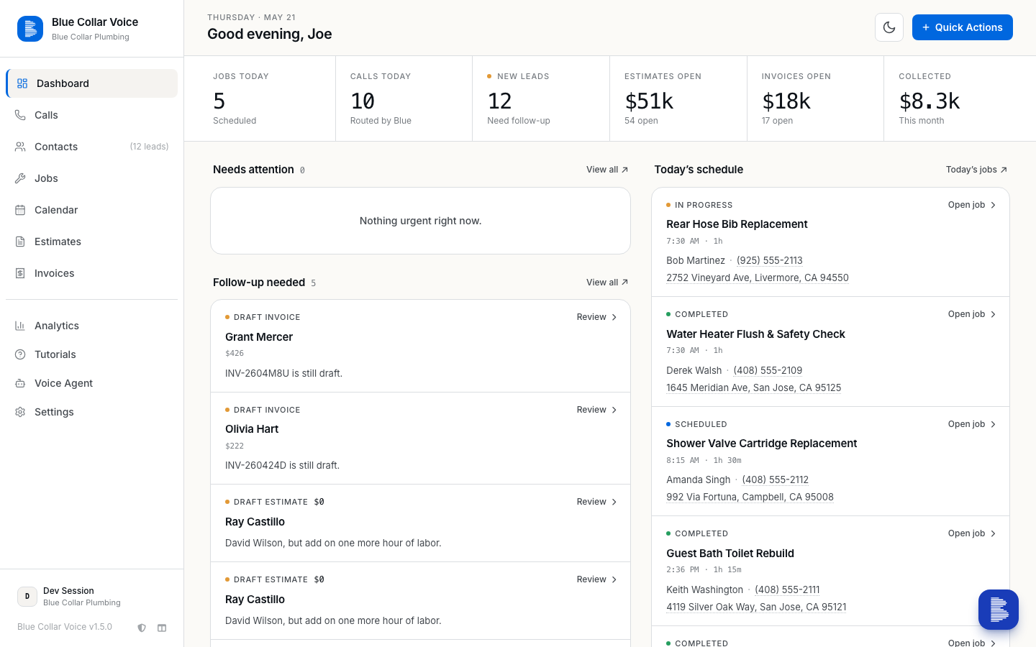Click the phone icon next to Calls
This screenshot has height=647, width=1036.
tap(20, 115)
